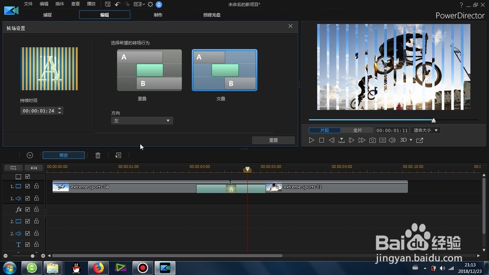The width and height of the screenshot is (489, 275).
Task: Click the seek-by unit icon
Action: click(x=341, y=140)
